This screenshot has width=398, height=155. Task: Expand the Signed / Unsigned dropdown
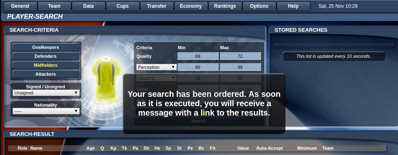pos(46,93)
